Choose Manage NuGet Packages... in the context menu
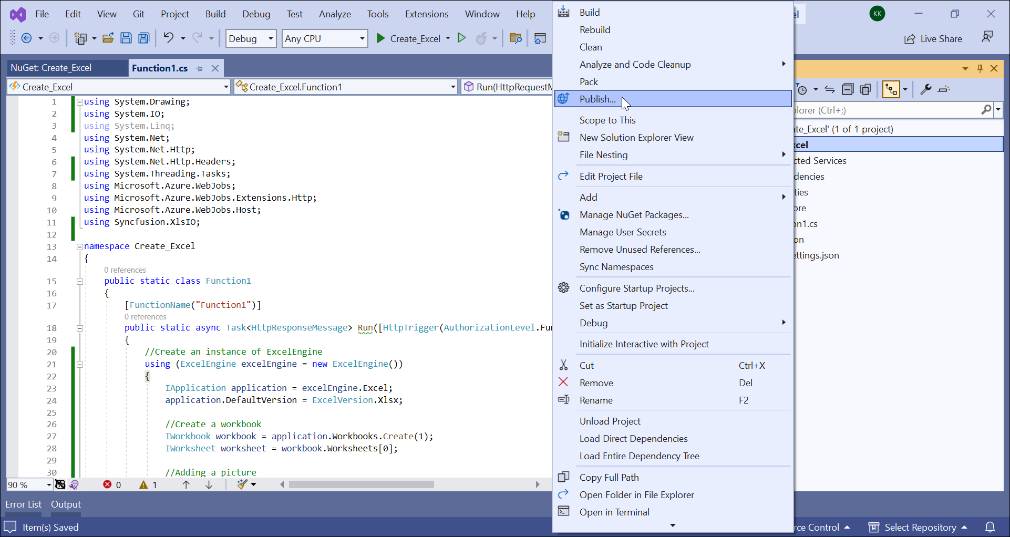Viewport: 1010px width, 537px height. coord(673,214)
